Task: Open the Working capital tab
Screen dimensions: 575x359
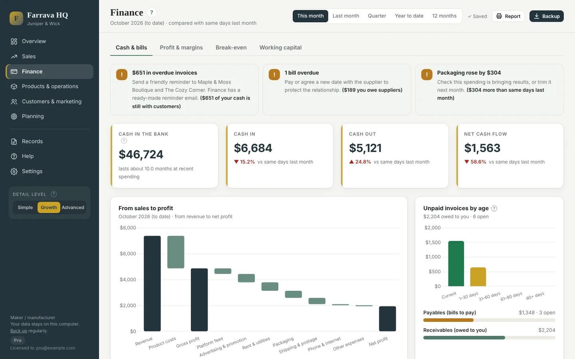Action: click(x=280, y=47)
